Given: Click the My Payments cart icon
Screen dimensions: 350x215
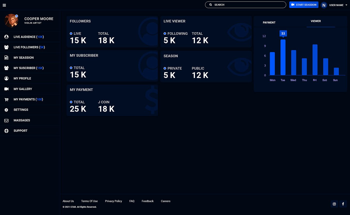Looking at the screenshot, I should pos(6,99).
